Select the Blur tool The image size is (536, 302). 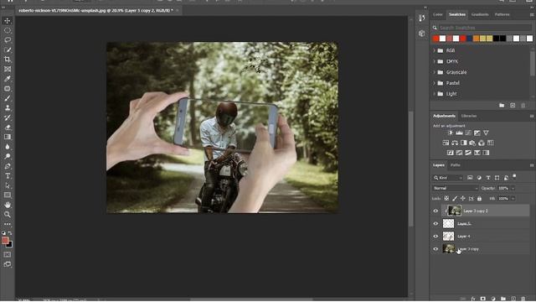tap(8, 147)
